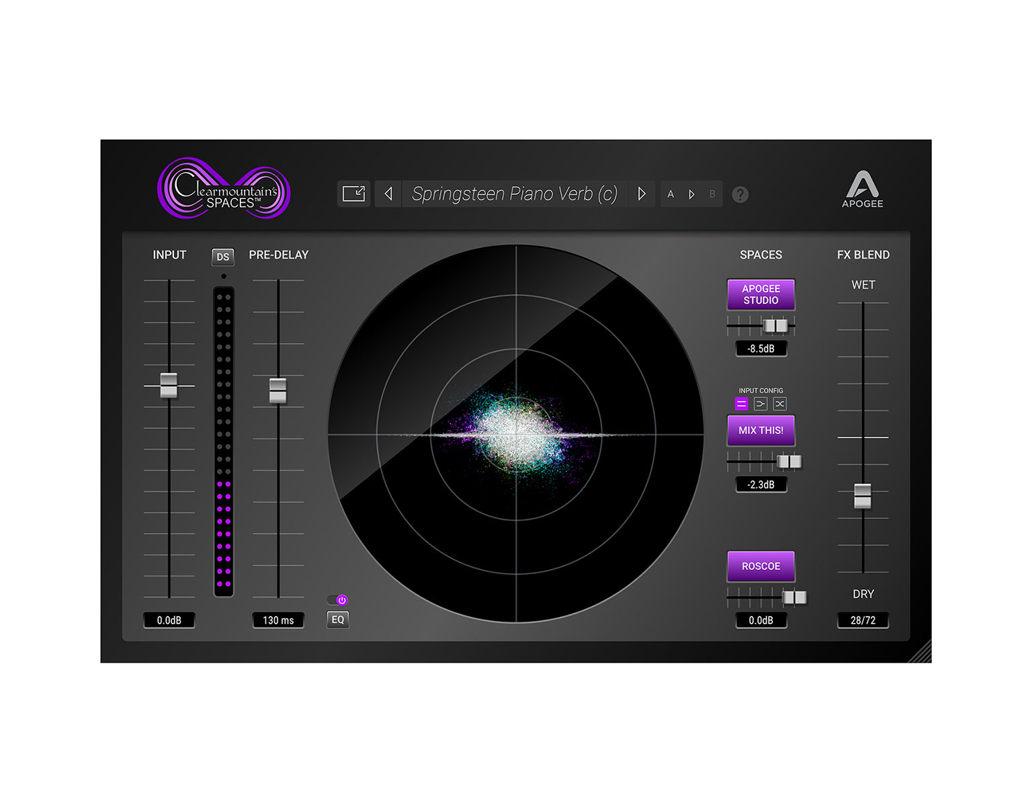Toggle the Mix This! space

coord(761,431)
